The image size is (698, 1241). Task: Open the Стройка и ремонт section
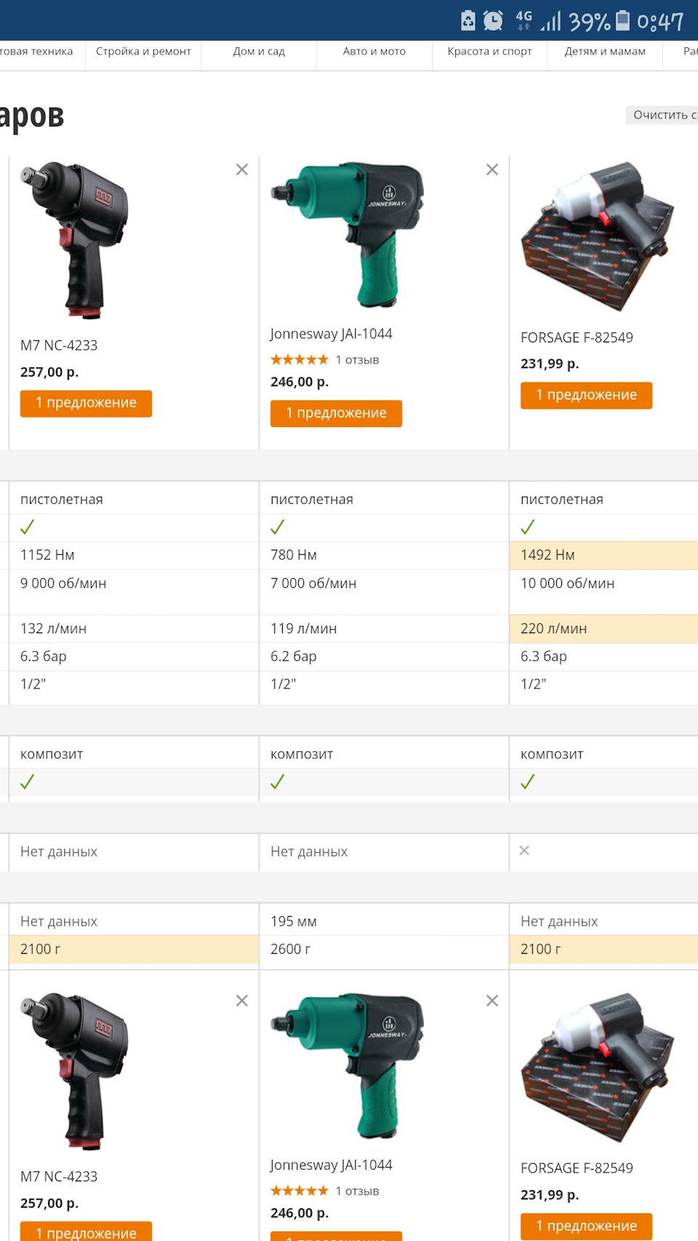pos(143,52)
